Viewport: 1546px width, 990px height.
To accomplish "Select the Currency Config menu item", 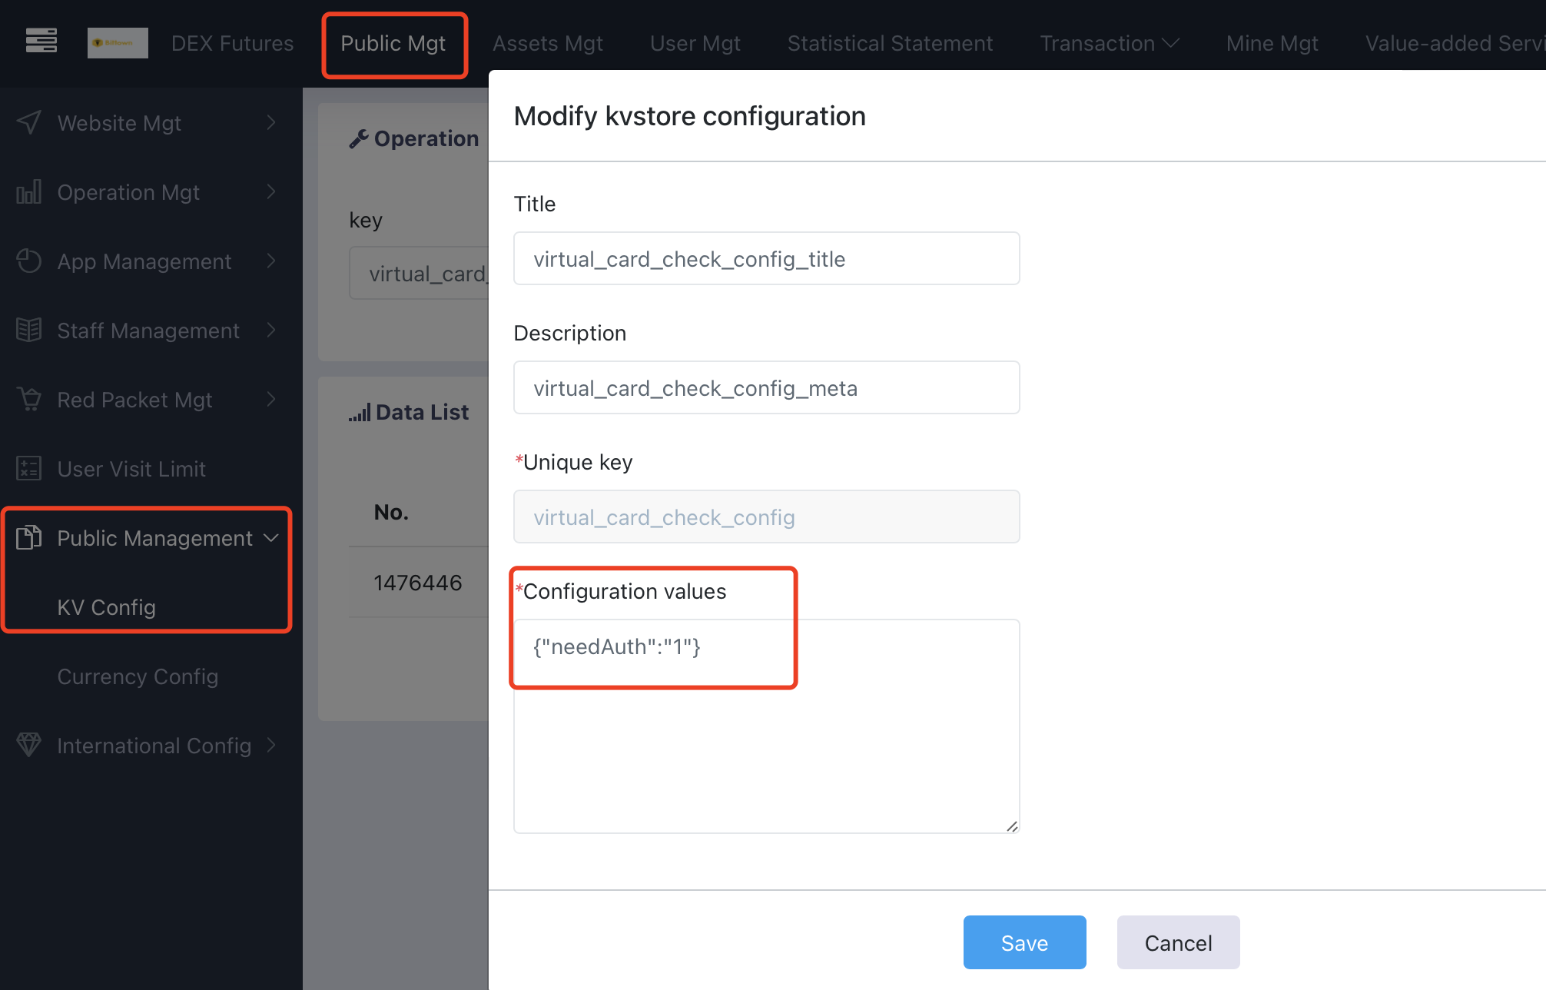I will 138,676.
